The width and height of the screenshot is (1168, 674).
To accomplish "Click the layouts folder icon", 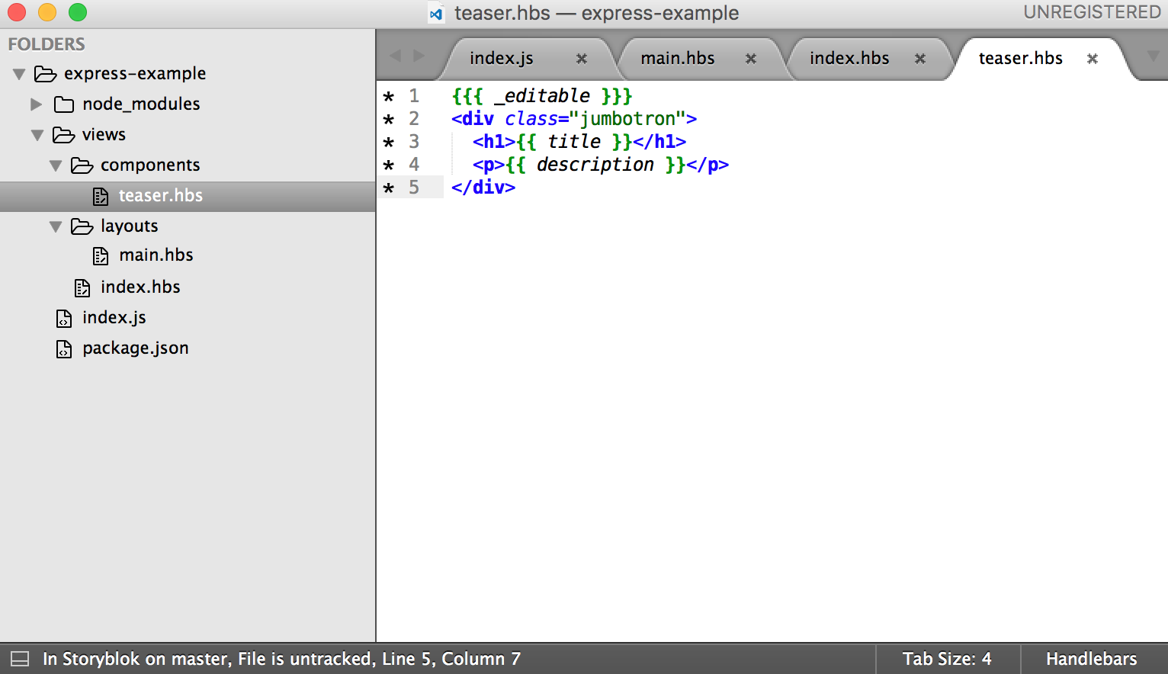I will pos(82,226).
